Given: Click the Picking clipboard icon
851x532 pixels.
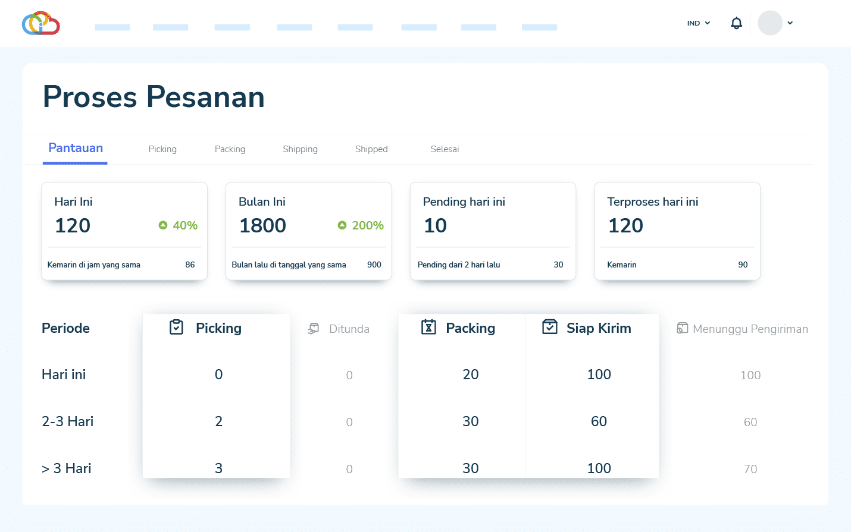Looking at the screenshot, I should point(176,328).
